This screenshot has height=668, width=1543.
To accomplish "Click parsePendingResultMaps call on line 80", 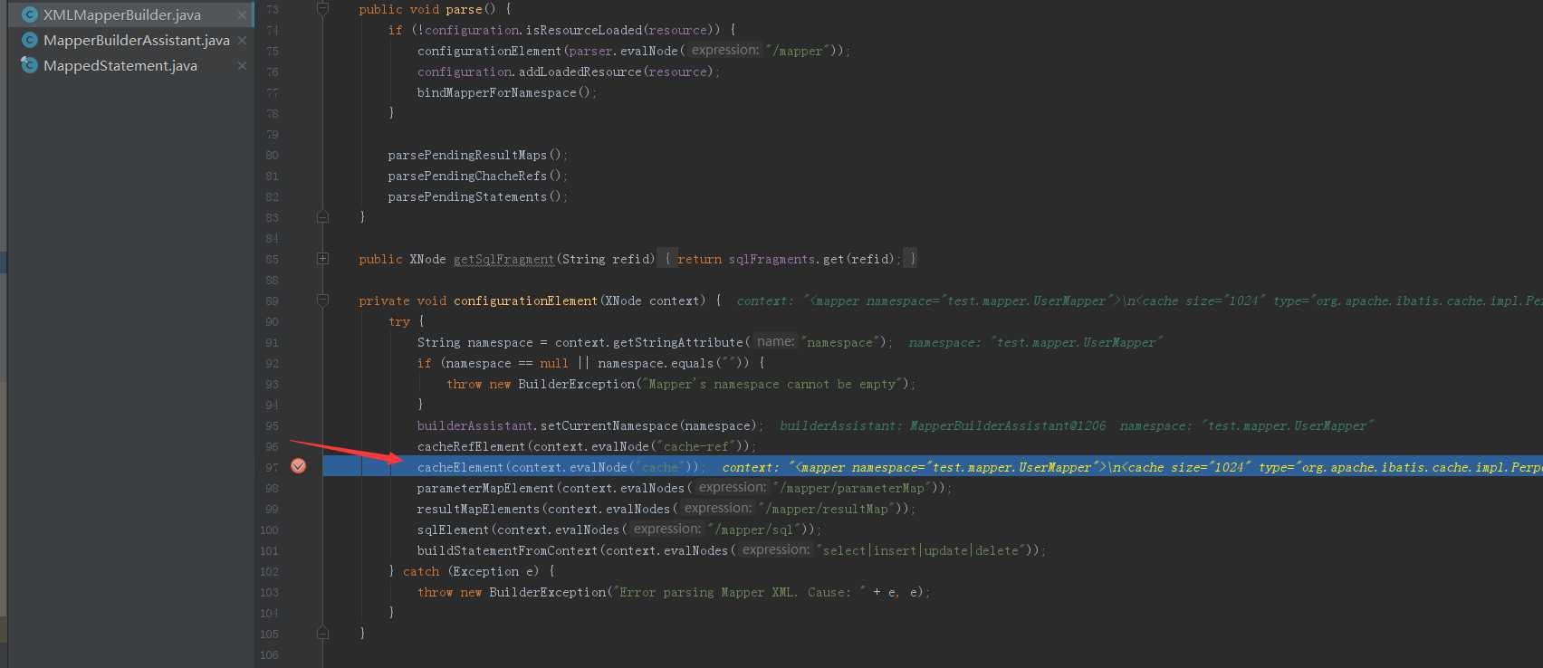I will click(x=467, y=155).
